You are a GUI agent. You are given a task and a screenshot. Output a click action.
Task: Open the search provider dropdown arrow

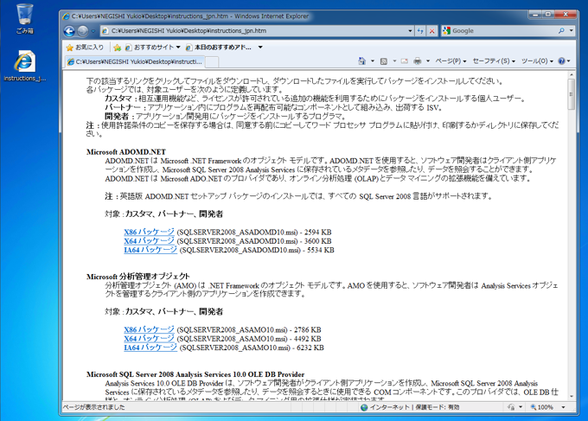tap(571, 31)
